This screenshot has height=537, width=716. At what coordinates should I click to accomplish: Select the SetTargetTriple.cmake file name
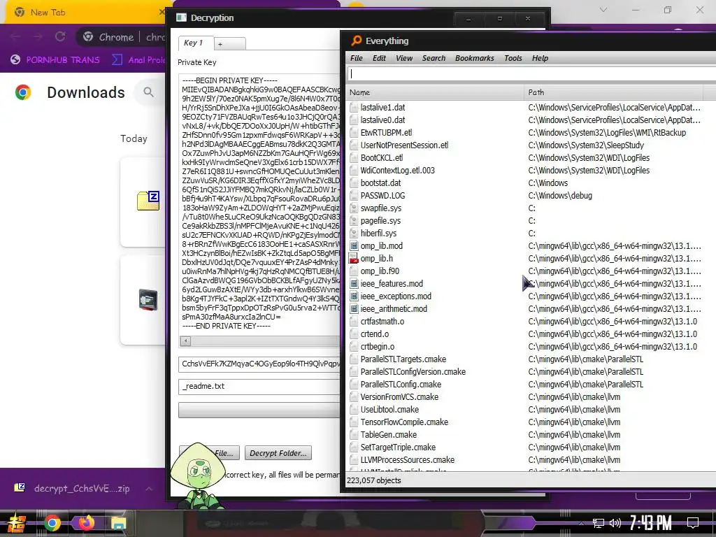point(398,447)
